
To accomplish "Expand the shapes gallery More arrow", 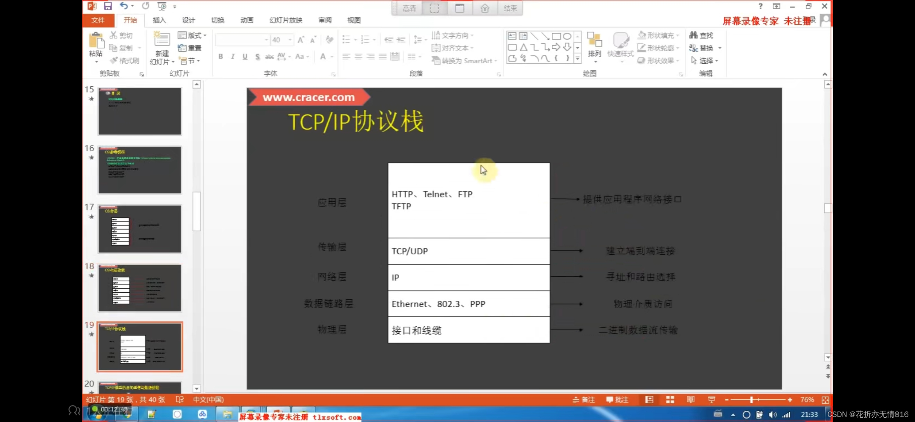I will 578,59.
